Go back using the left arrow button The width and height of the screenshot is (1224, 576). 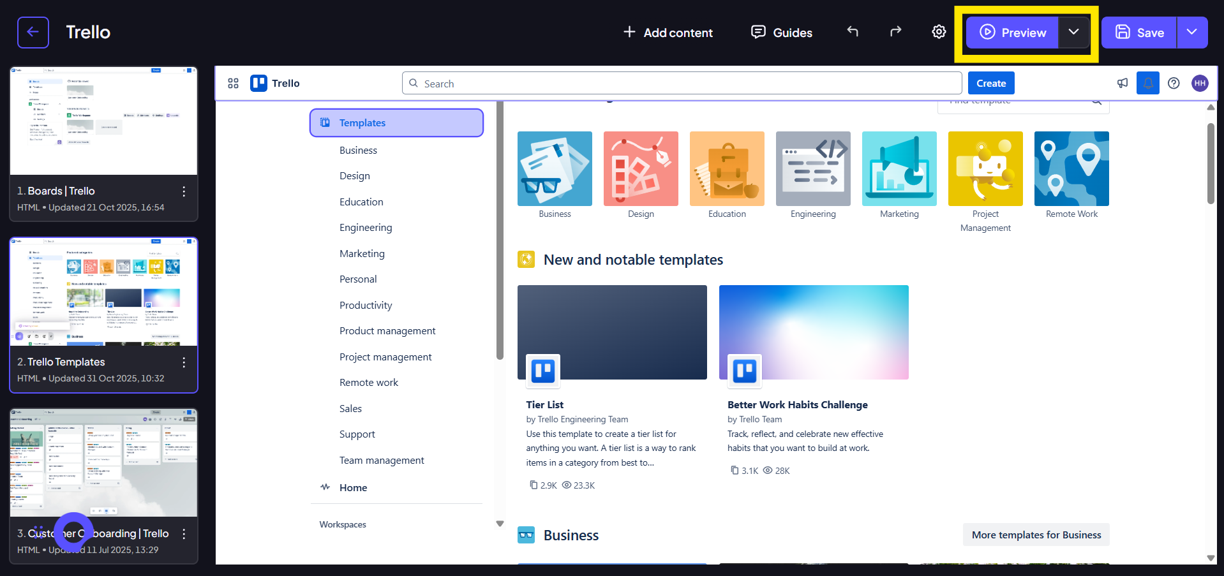[33, 33]
